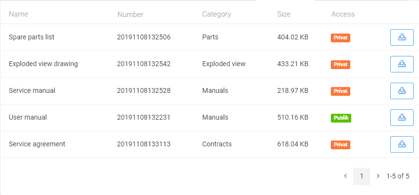Click the Privat badge for Service agreement
Screen dimensions: 419x195
[x=341, y=144]
